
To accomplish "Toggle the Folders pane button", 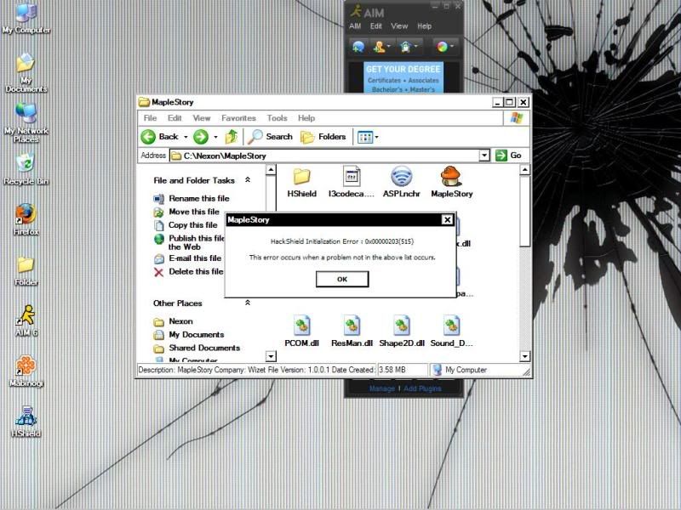I will [x=323, y=137].
